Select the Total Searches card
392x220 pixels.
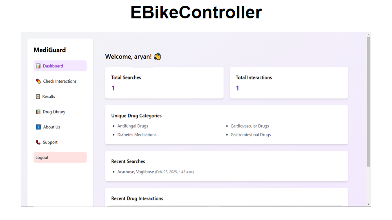pos(164,83)
